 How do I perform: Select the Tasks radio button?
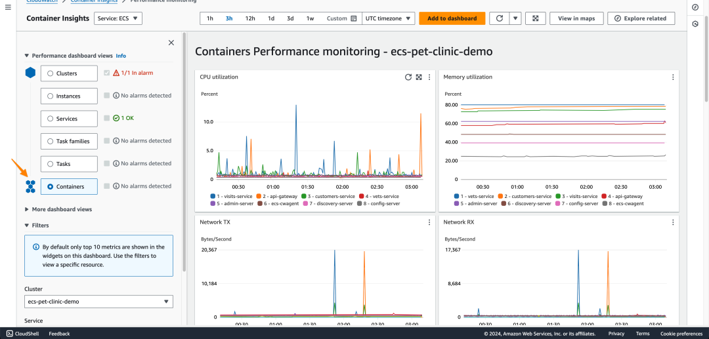pos(50,163)
